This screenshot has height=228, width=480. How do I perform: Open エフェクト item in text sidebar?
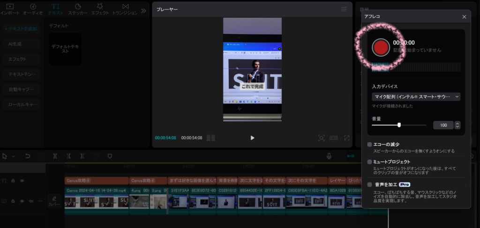[22, 59]
